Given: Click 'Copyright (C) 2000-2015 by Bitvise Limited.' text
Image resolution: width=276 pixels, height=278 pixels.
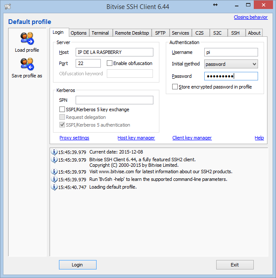Looking at the screenshot, I should 134,165.
